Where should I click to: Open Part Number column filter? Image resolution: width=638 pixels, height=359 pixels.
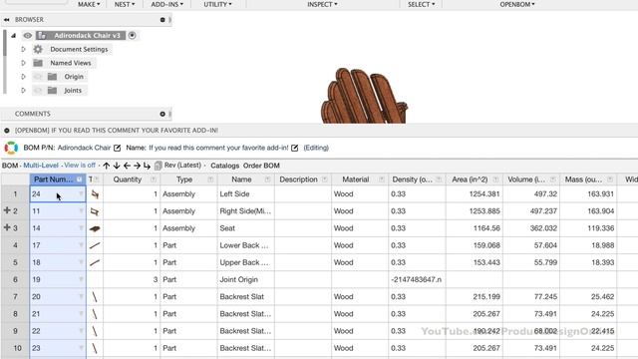point(80,179)
